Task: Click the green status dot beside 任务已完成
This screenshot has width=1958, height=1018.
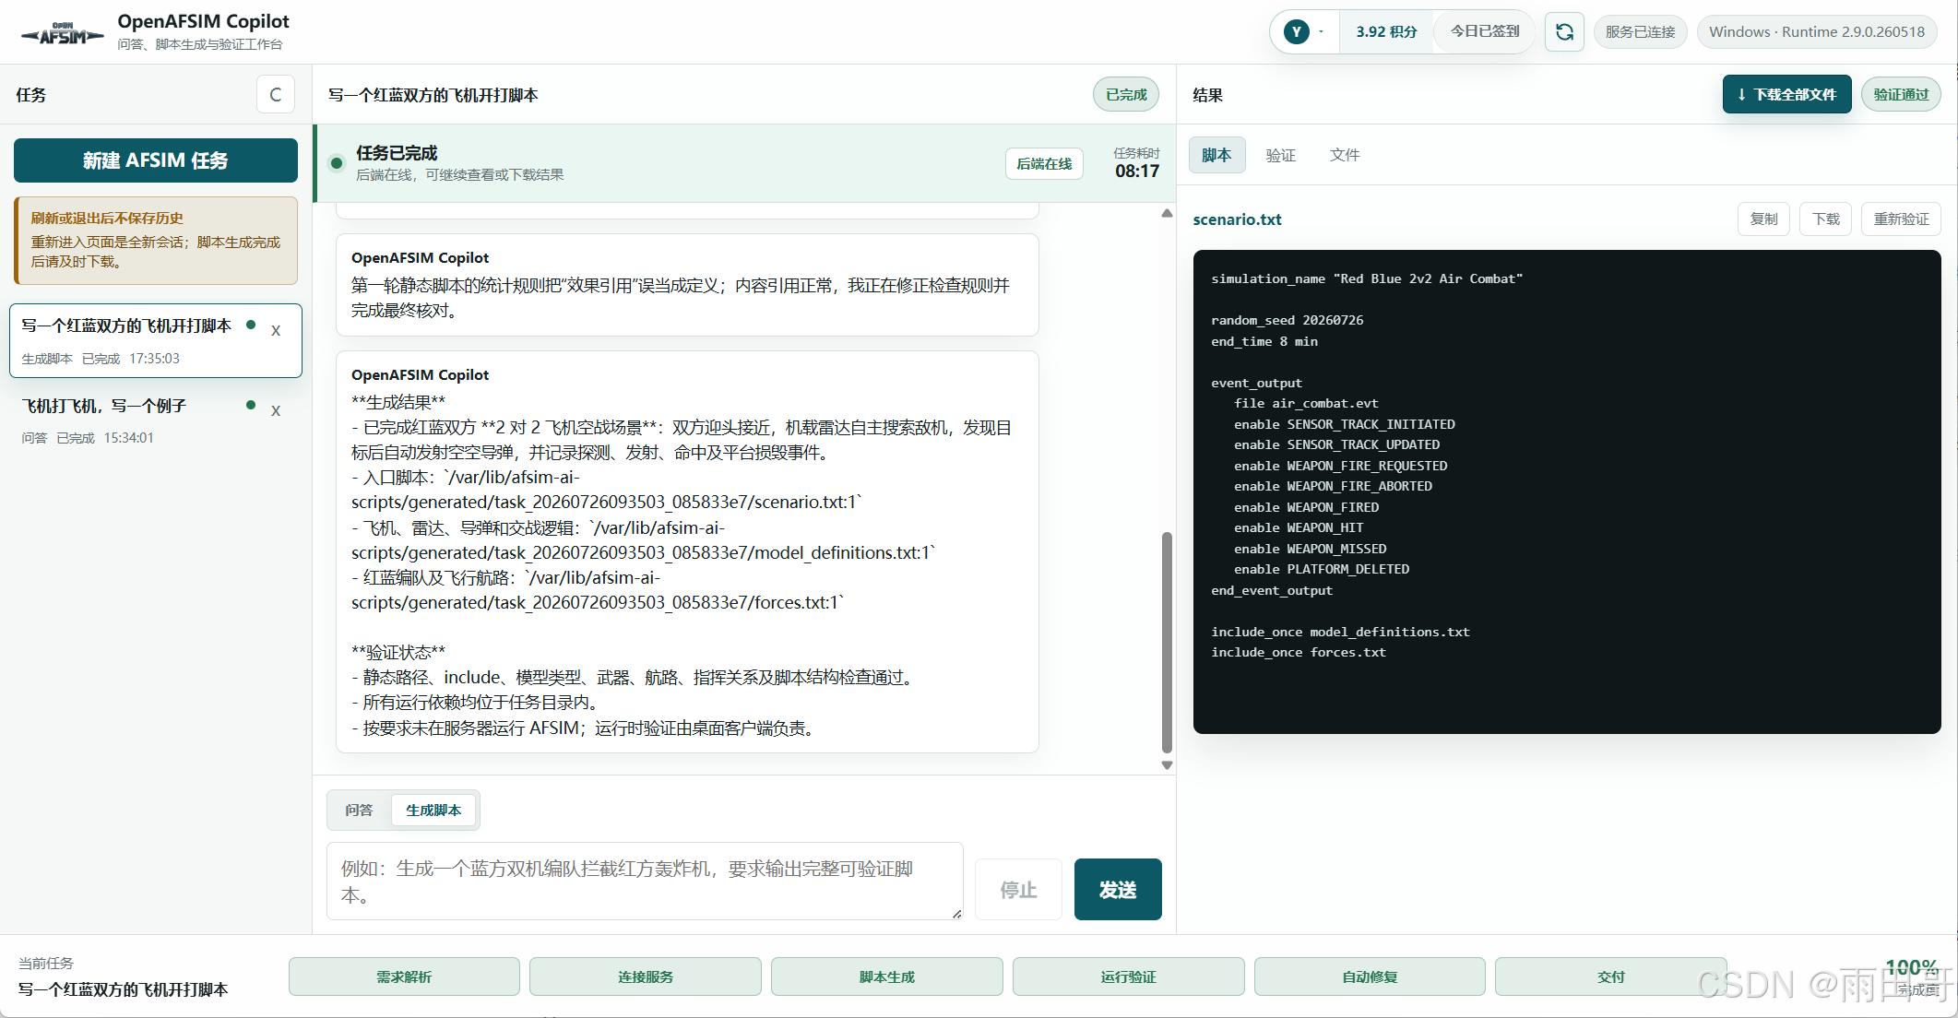Action: pos(337,163)
